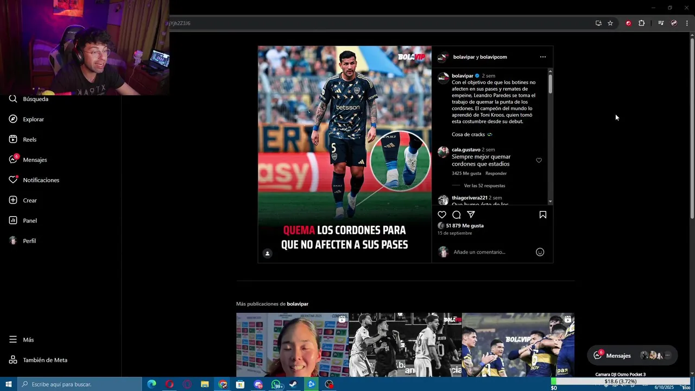
Task: Click the bolavipar avatar in post header
Action: 444,57
